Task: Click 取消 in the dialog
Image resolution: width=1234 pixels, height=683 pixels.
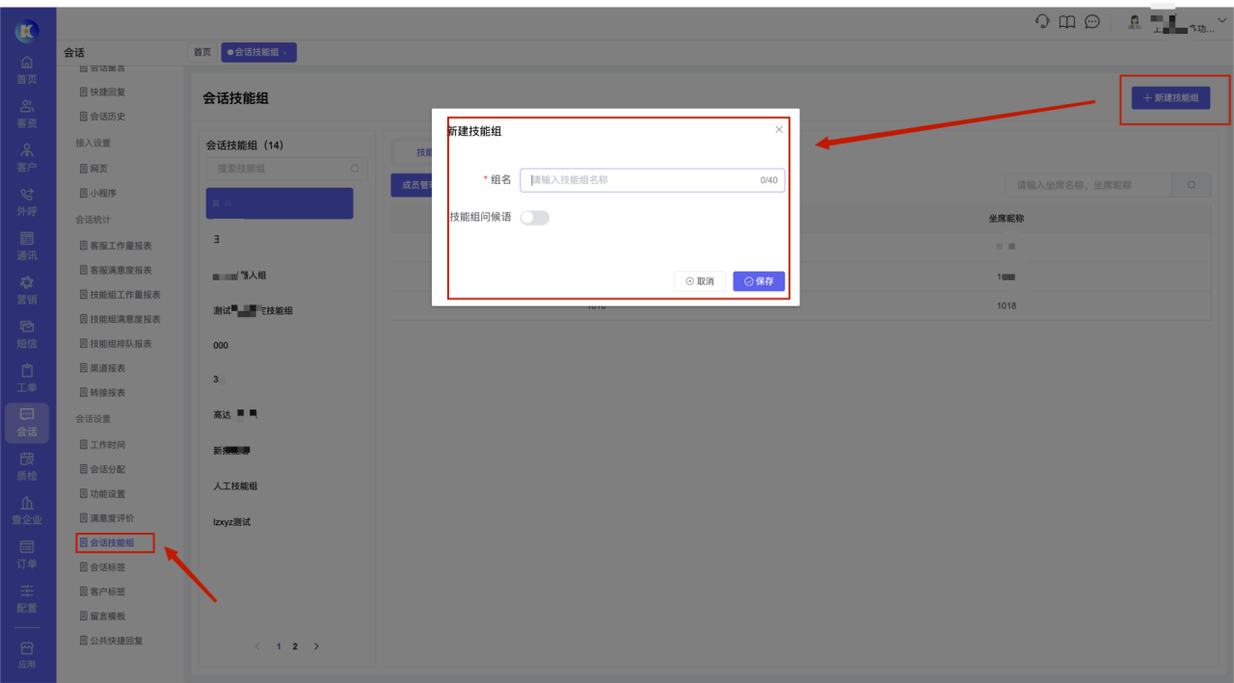Action: pyautogui.click(x=700, y=281)
